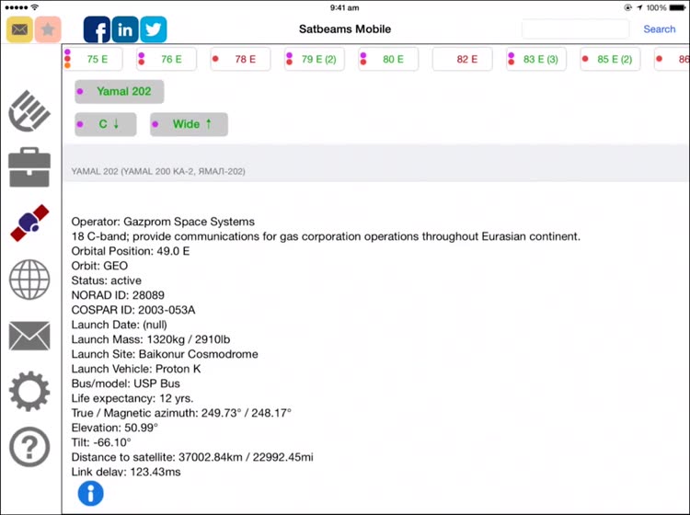The height and width of the screenshot is (515, 690).
Task: Click the Satbeams Mobile title
Action: tap(345, 29)
